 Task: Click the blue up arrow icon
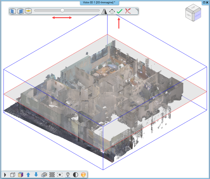[28, 175]
